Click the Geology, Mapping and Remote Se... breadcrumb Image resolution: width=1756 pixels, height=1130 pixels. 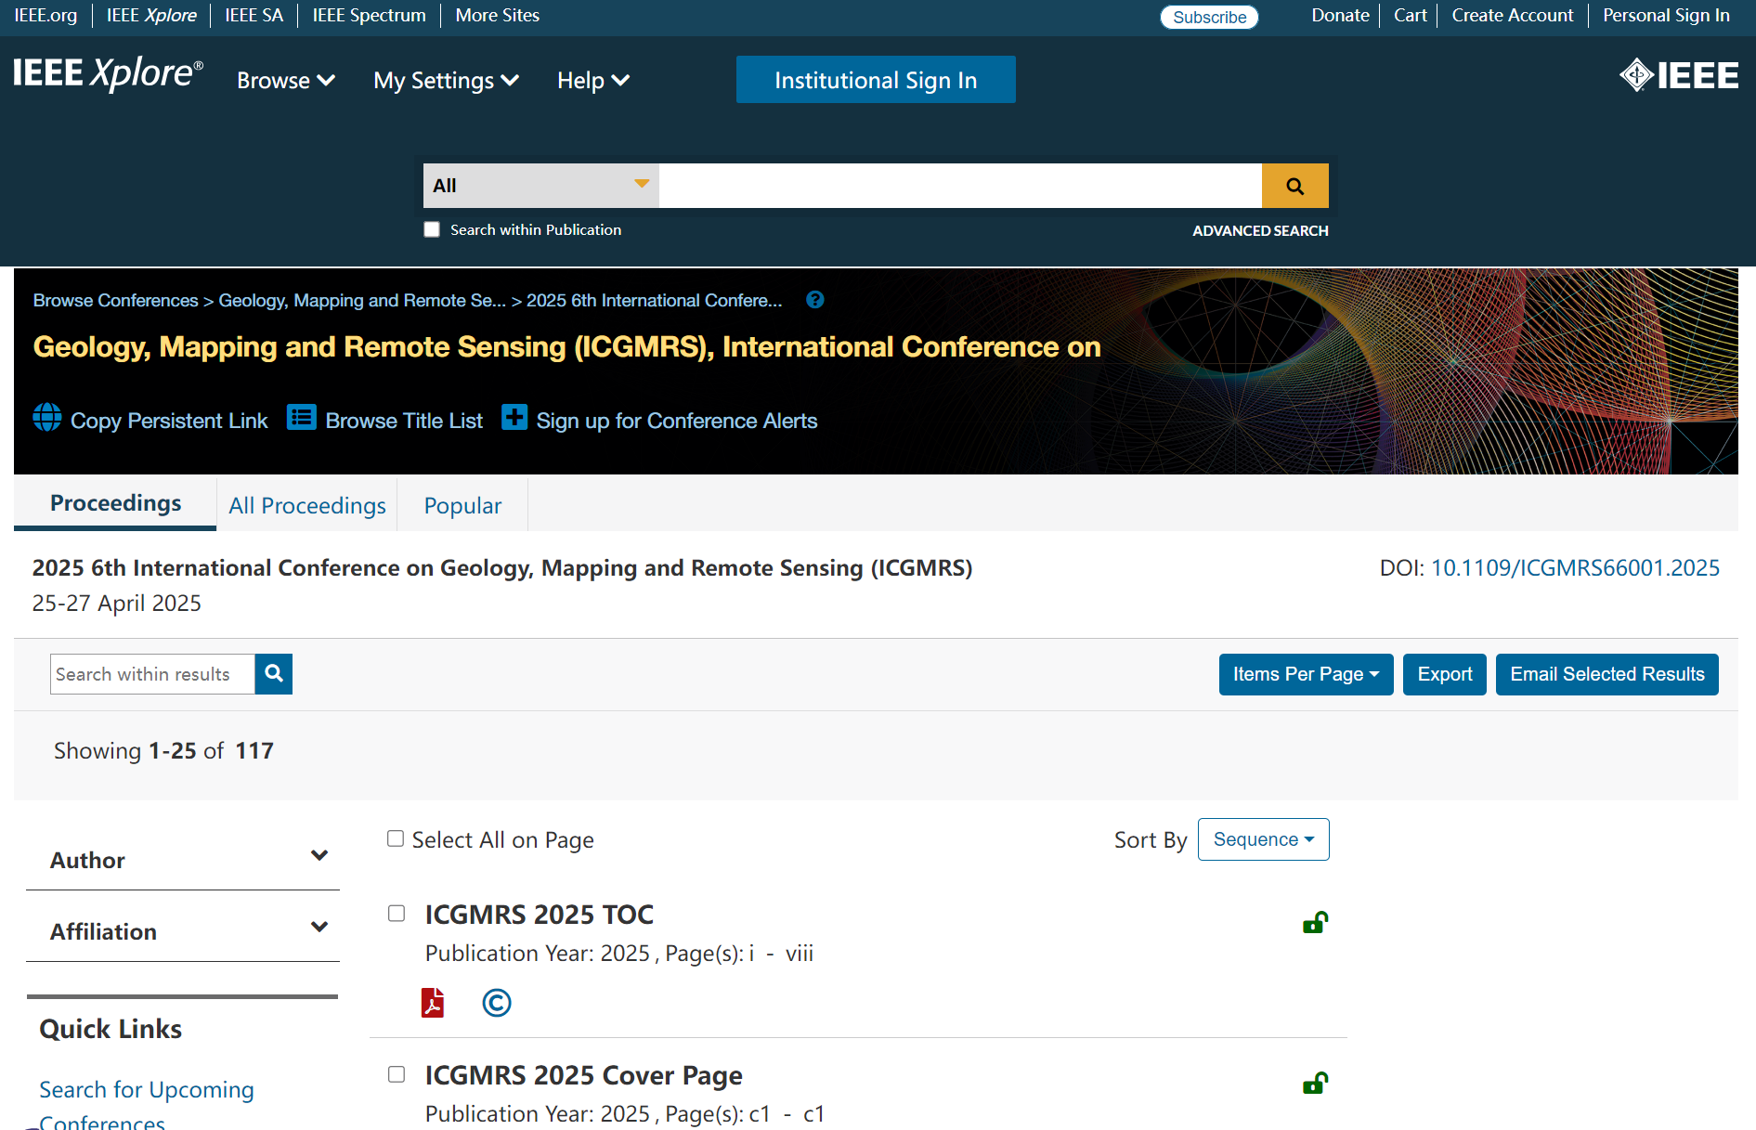click(362, 300)
